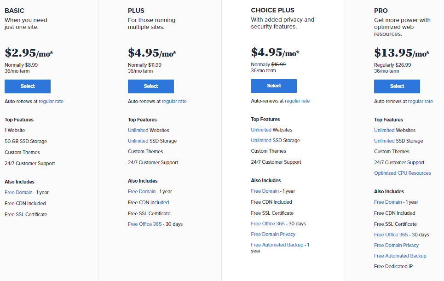Open Free Domain Privacy link in Choice Plus

(x=273, y=234)
